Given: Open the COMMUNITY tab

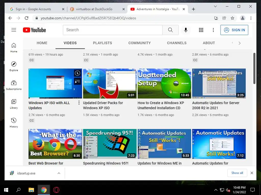Looking at the screenshot, I should pos(139,43).
